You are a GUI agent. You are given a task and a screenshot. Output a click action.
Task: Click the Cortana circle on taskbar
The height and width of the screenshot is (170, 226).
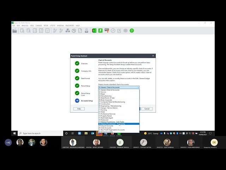tap(66, 133)
